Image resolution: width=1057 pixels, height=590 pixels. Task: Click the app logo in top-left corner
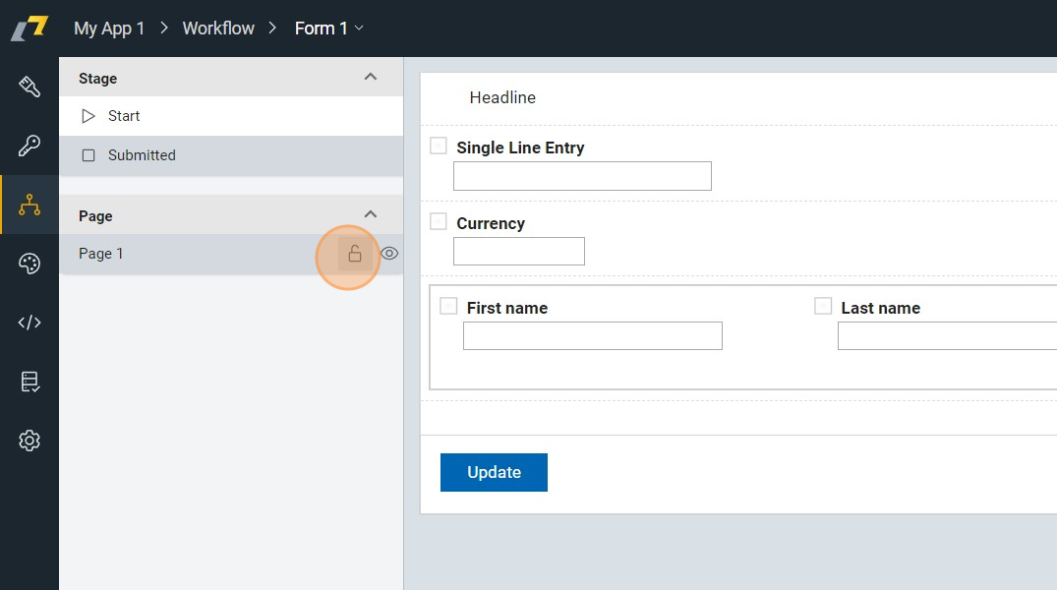29,29
